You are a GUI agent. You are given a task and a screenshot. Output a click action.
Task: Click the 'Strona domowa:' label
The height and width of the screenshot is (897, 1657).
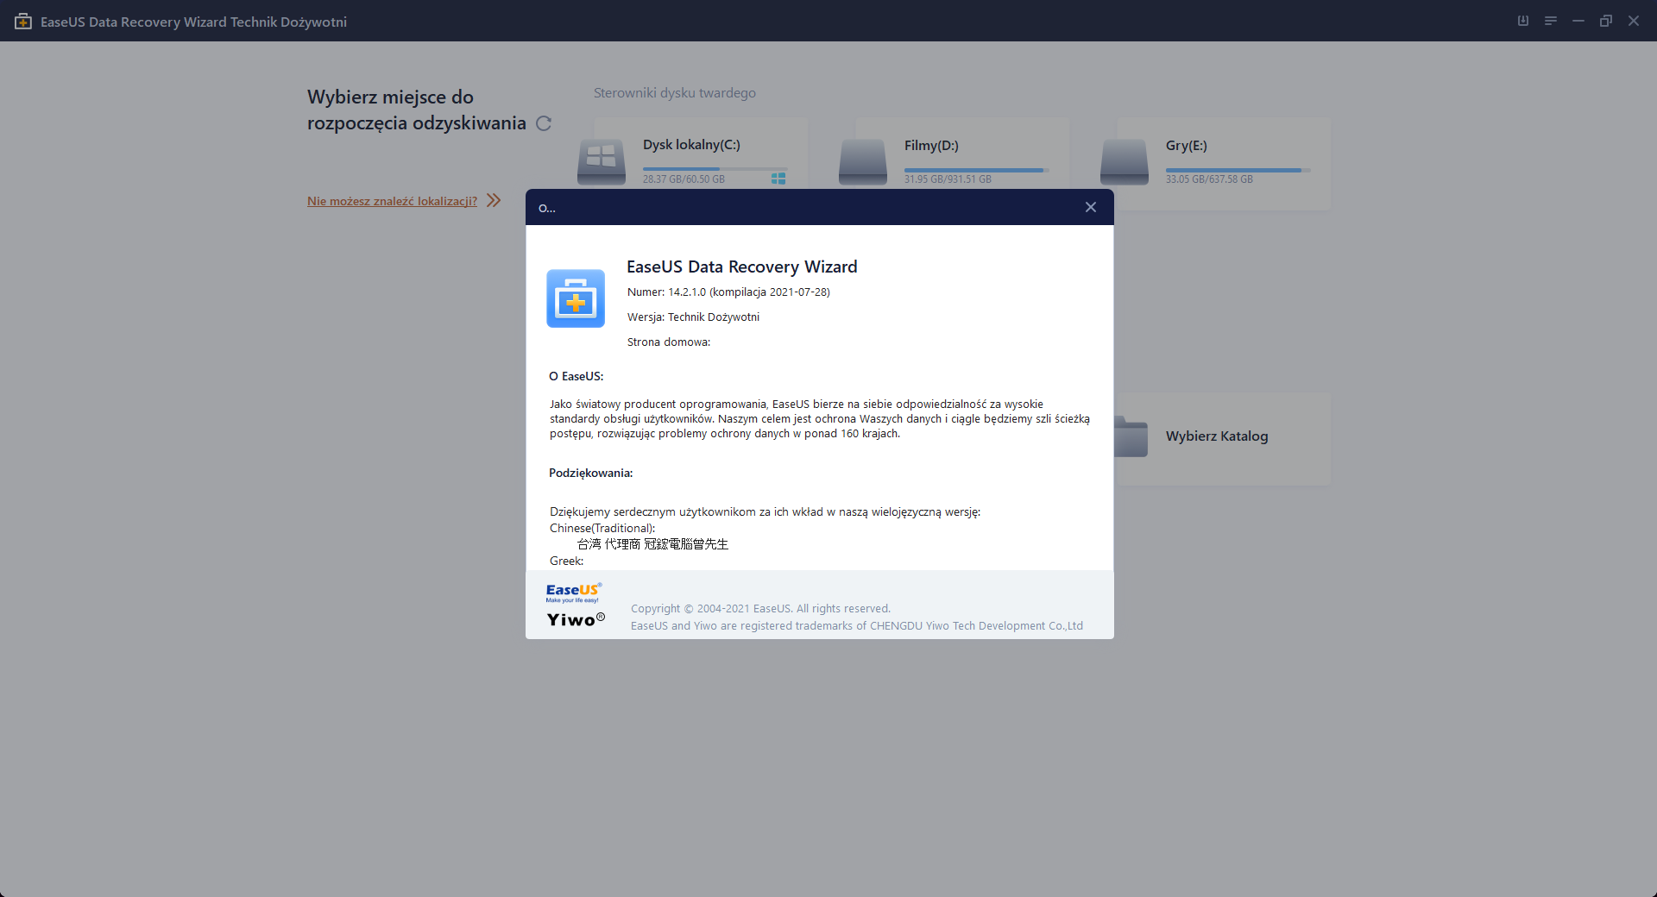coord(669,342)
